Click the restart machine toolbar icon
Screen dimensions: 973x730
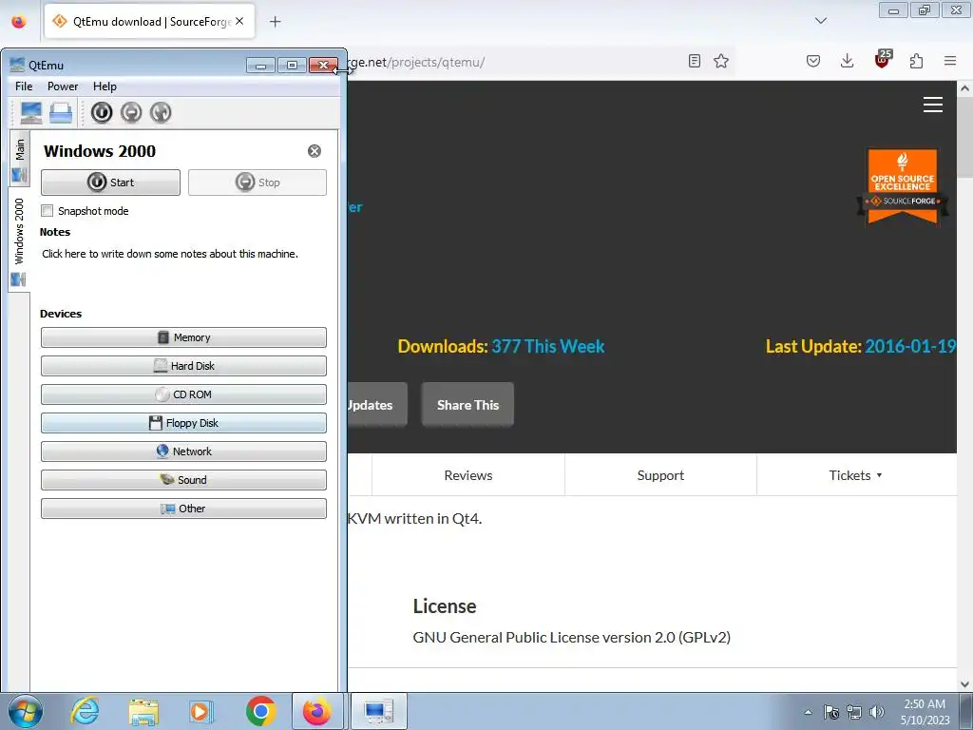pyautogui.click(x=160, y=112)
